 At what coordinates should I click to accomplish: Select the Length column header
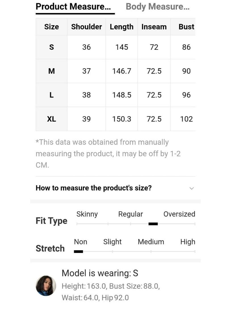coord(121,27)
